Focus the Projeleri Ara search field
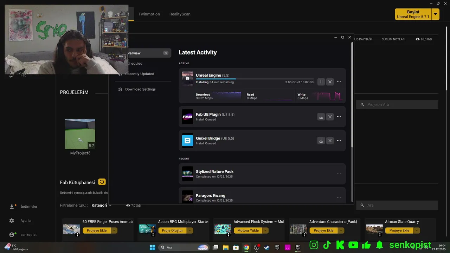Screen dimensions: 450x253 [x=397, y=104]
